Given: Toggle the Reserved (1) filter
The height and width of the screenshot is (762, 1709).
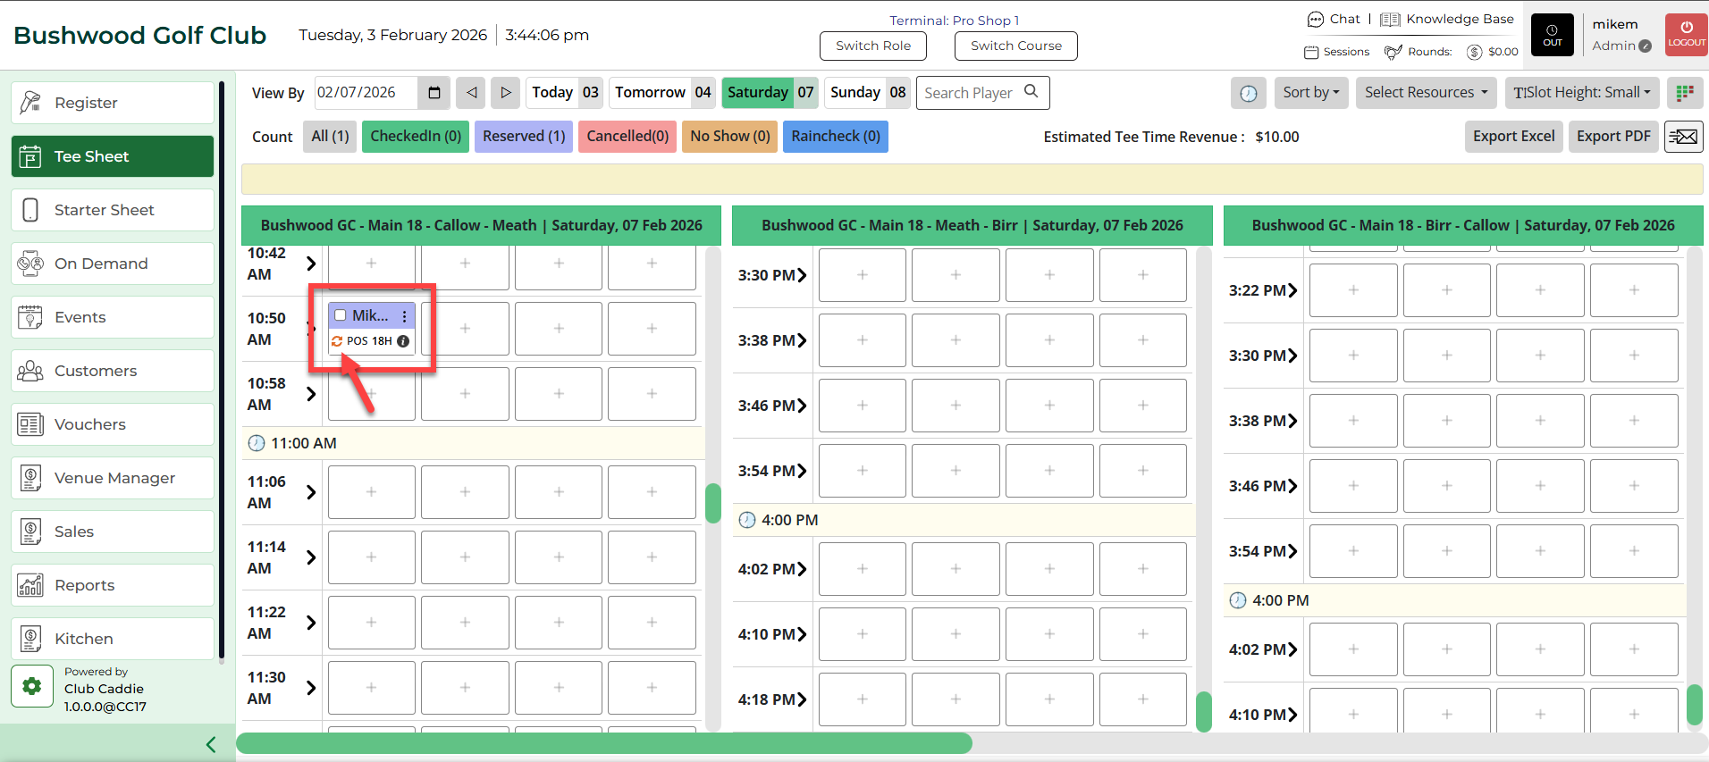Looking at the screenshot, I should [x=524, y=137].
